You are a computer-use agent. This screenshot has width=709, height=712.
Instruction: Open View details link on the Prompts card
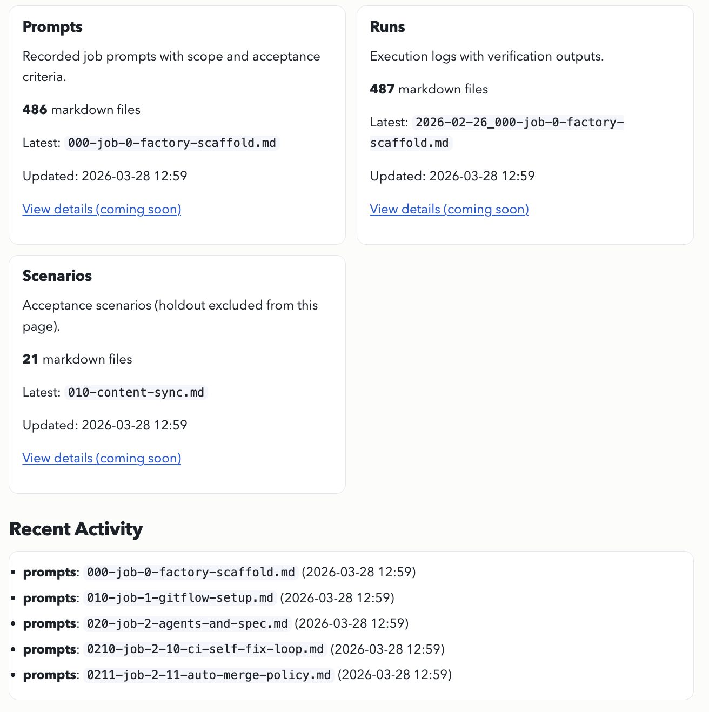point(102,209)
